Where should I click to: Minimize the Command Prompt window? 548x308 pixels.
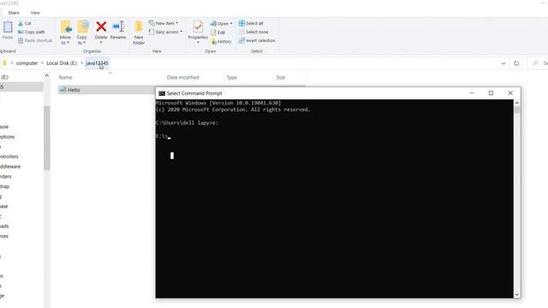[x=472, y=93]
